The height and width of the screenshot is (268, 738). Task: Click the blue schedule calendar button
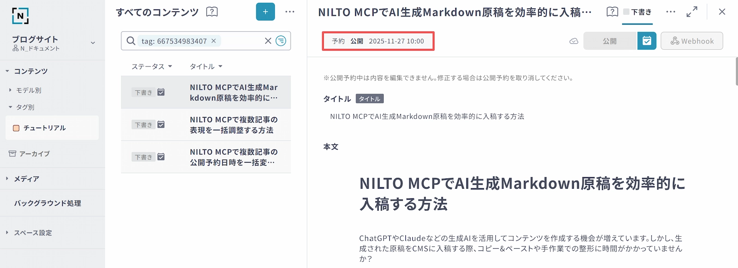click(647, 41)
